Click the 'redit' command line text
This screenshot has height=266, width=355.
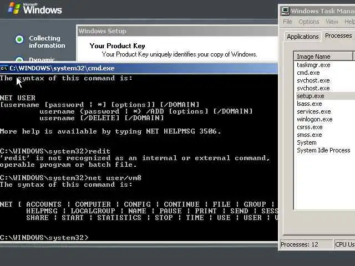tap(55, 151)
